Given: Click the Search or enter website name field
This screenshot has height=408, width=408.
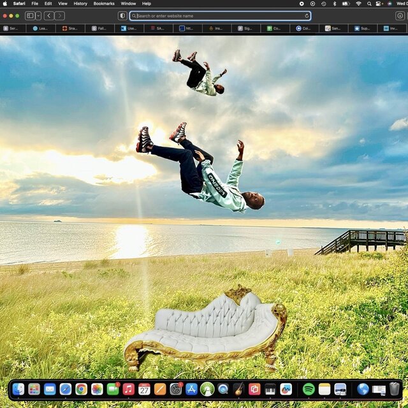Looking at the screenshot, I should pyautogui.click(x=217, y=16).
